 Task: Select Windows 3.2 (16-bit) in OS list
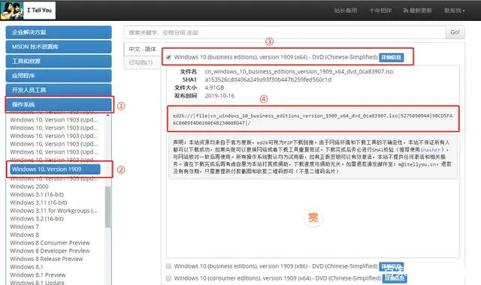pos(37,218)
